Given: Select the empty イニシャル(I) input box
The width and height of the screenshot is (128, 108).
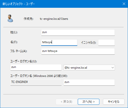Looking at the screenshot, I should point(106,43).
